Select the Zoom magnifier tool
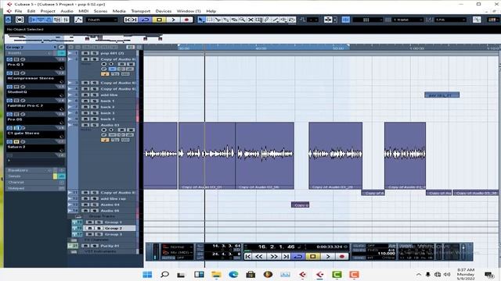The image size is (501, 281). pos(243,20)
